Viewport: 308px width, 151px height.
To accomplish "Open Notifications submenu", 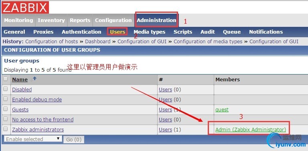I will (266, 32).
